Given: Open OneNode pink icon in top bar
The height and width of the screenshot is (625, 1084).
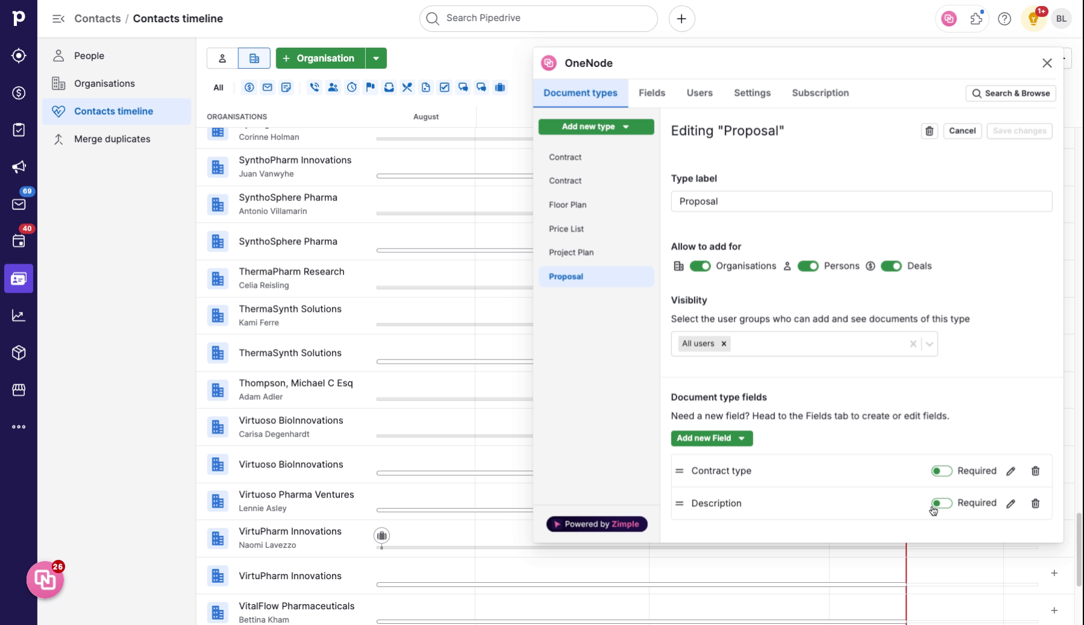Looking at the screenshot, I should click(949, 19).
